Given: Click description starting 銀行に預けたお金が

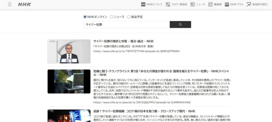Looking at the screenshot, I should pos(162,89).
